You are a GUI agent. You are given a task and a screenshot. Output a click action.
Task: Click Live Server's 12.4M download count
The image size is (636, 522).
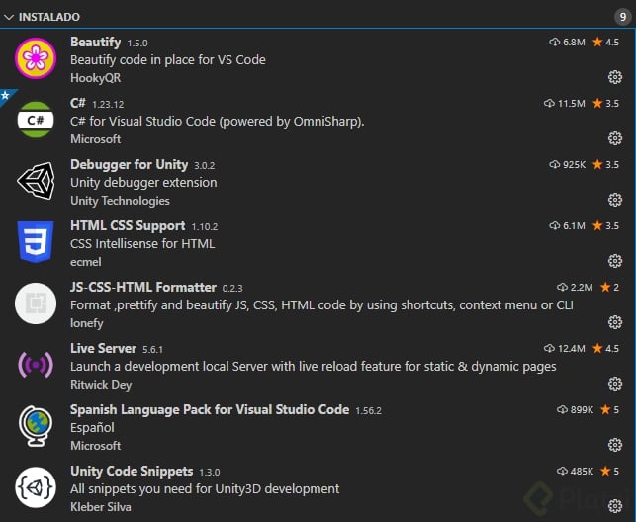point(564,349)
